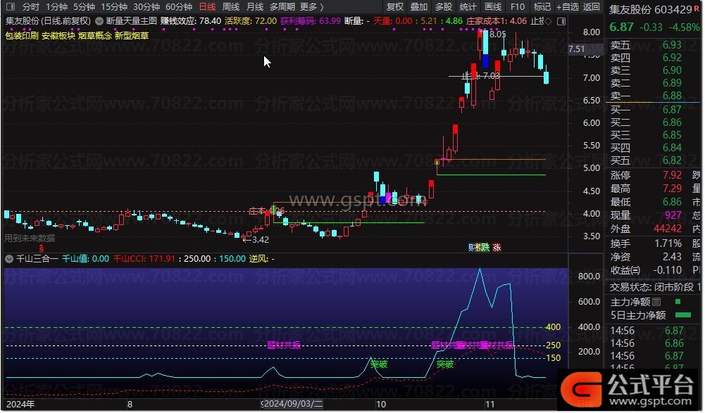Screen dimensions: 705x413
Task: Open the 画线 drawing tools
Action: point(493,7)
